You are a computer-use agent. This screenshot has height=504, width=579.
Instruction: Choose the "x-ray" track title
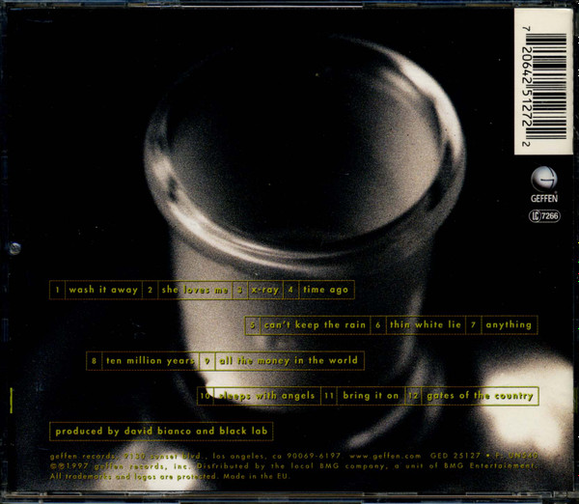262,290
